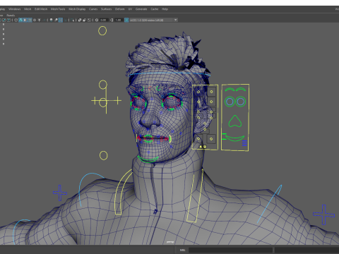This screenshot has height=254, width=339.
Task: Toggle the view transform icon
Action: click(x=126, y=20)
